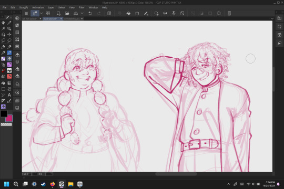This screenshot has height=189, width=284.
Task: Open Steam from the taskbar
Action: 43,184
